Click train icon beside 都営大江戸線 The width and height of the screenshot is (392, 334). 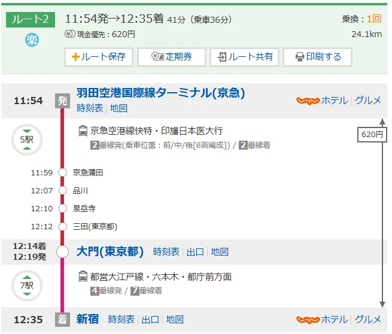point(83,277)
